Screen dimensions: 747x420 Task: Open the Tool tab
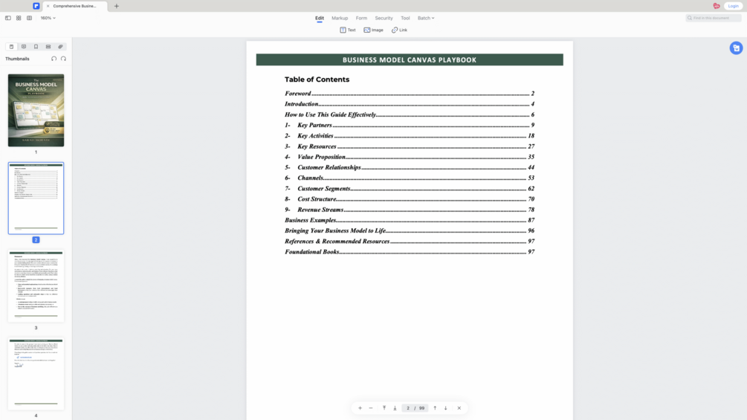coord(405,18)
